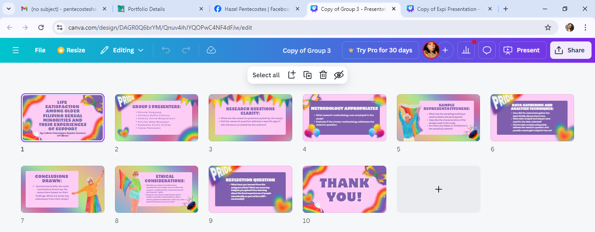The image size is (595, 232).
Task: Close the Portfolio Details tab
Action: point(201,9)
